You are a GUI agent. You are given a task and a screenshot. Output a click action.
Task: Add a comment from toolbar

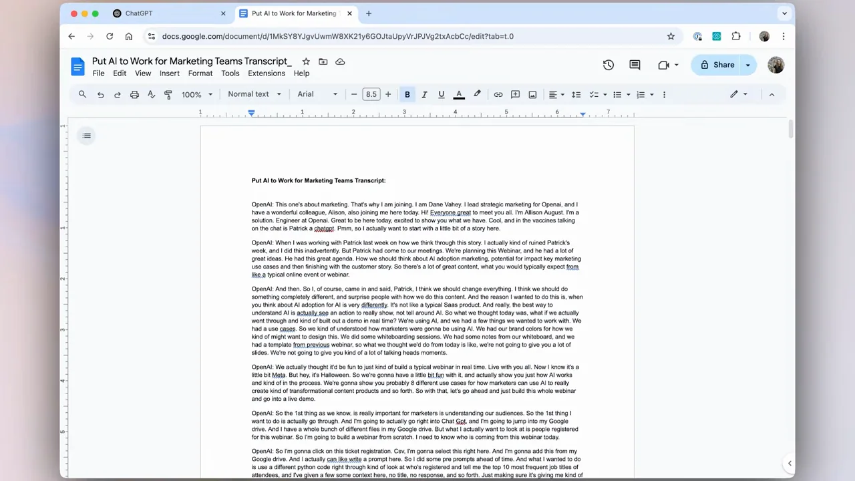click(515, 95)
